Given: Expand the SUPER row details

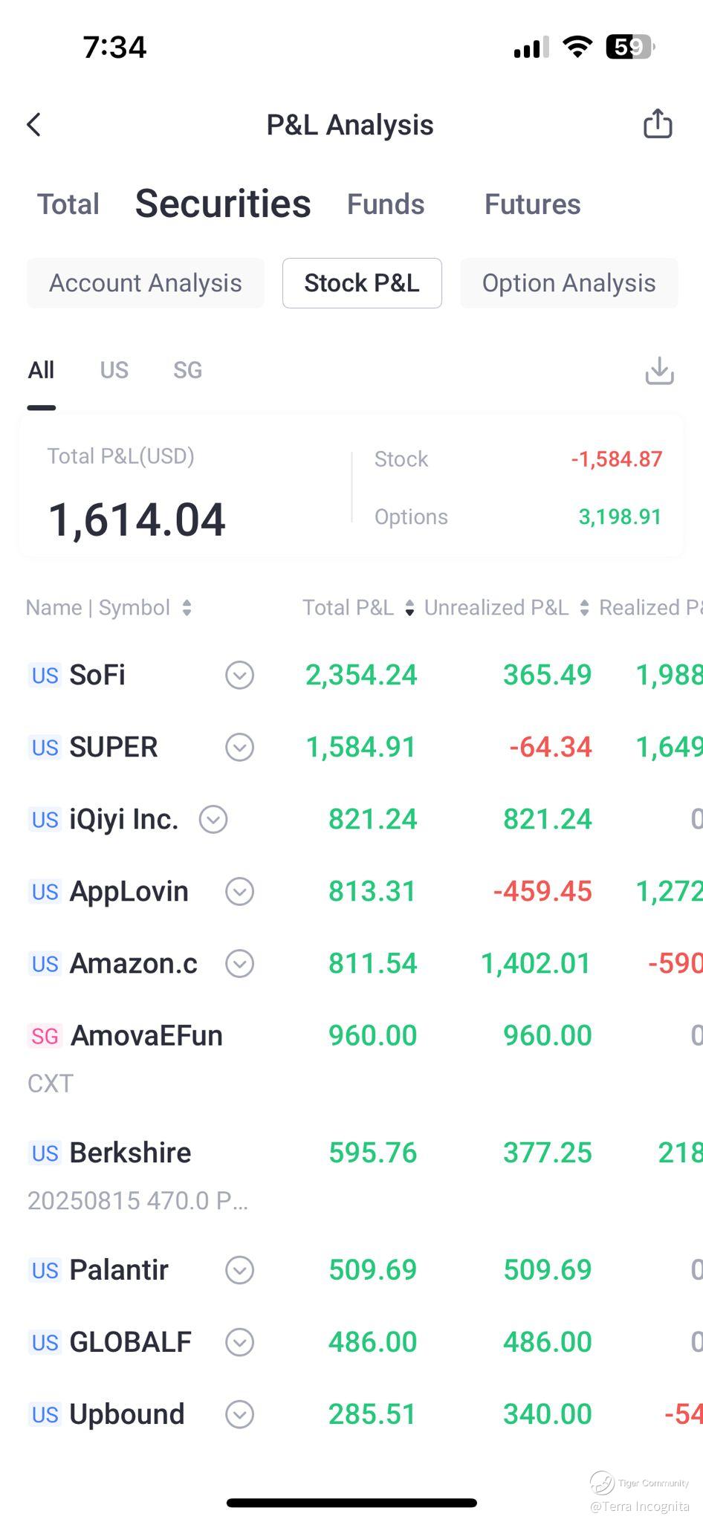Looking at the screenshot, I should [239, 748].
